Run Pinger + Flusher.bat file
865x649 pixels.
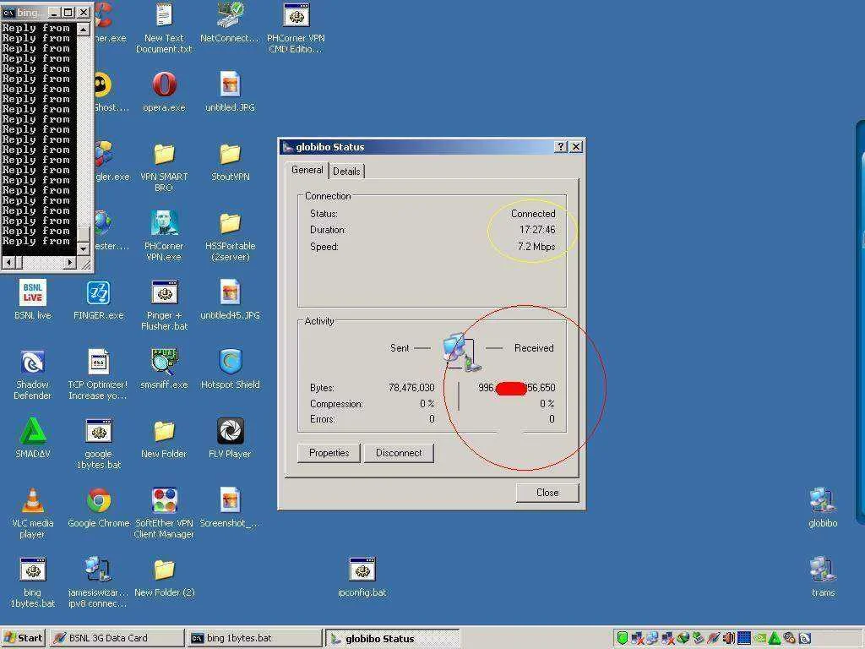164,305
